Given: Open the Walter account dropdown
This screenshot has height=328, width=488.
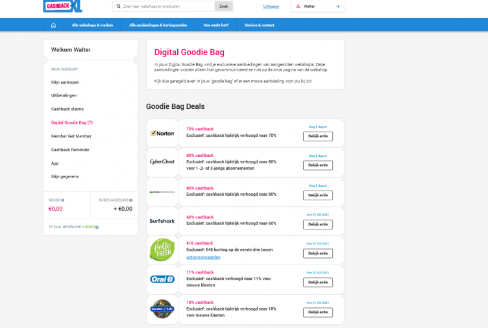Looking at the screenshot, I should [317, 6].
